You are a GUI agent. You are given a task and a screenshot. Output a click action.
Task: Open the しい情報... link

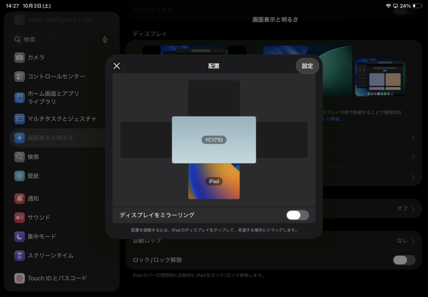pos(333,119)
